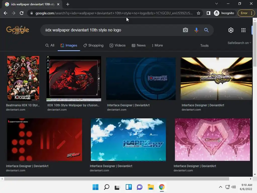The width and height of the screenshot is (257, 193).
Task: Go back to the previous page
Action: pos(6,13)
